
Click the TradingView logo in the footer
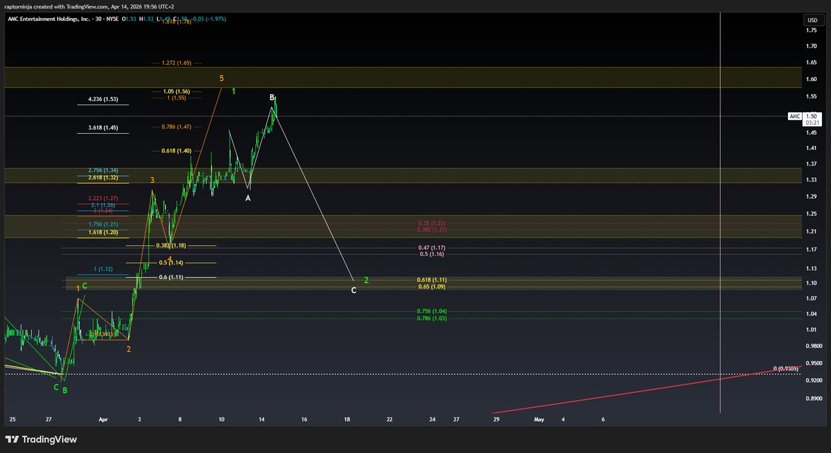pos(41,439)
